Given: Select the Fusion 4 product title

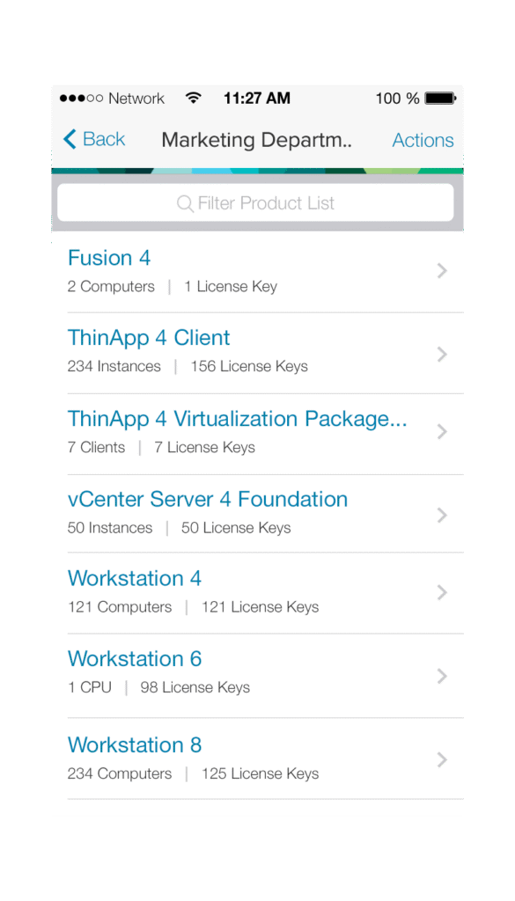Looking at the screenshot, I should pyautogui.click(x=109, y=258).
